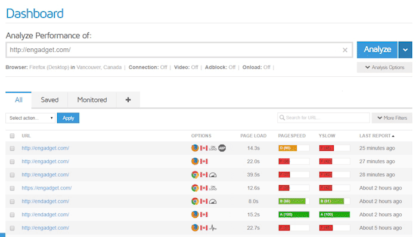Image resolution: width=416 pixels, height=237 pixels.
Task: Open the endadget.com link loaded in 15.2s
Action: point(45,214)
